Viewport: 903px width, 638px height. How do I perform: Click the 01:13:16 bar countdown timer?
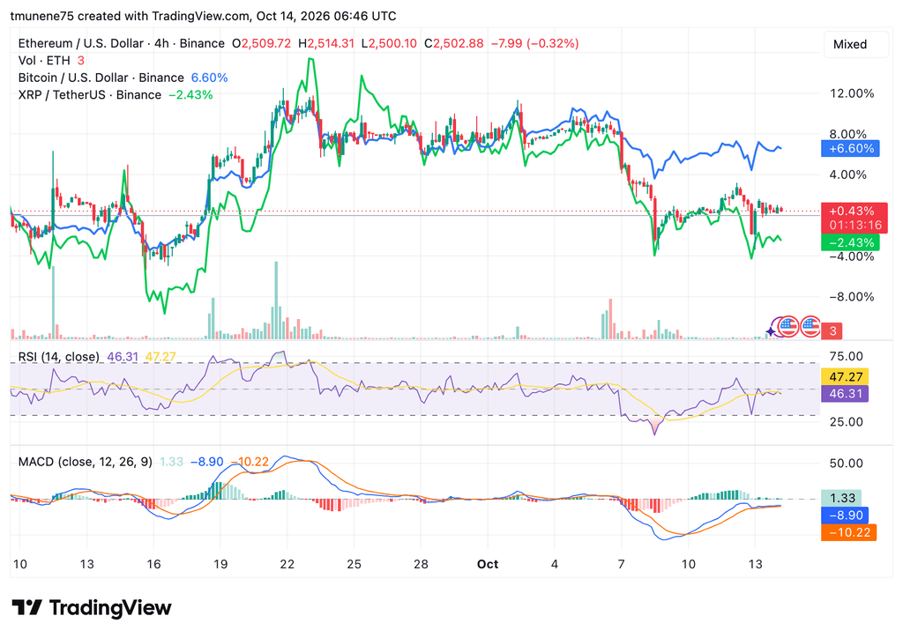coord(854,226)
